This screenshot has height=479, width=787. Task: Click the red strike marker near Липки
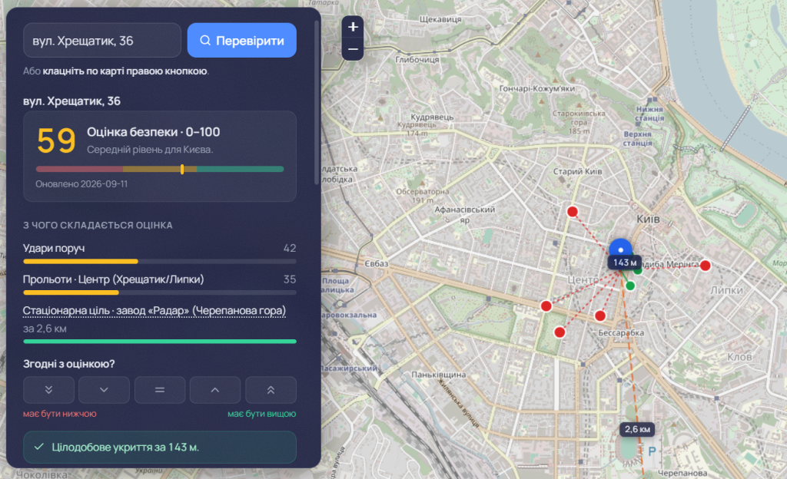point(706,266)
